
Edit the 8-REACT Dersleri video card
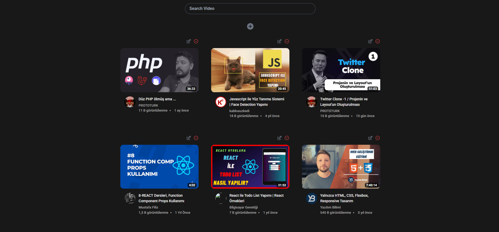click(189, 138)
